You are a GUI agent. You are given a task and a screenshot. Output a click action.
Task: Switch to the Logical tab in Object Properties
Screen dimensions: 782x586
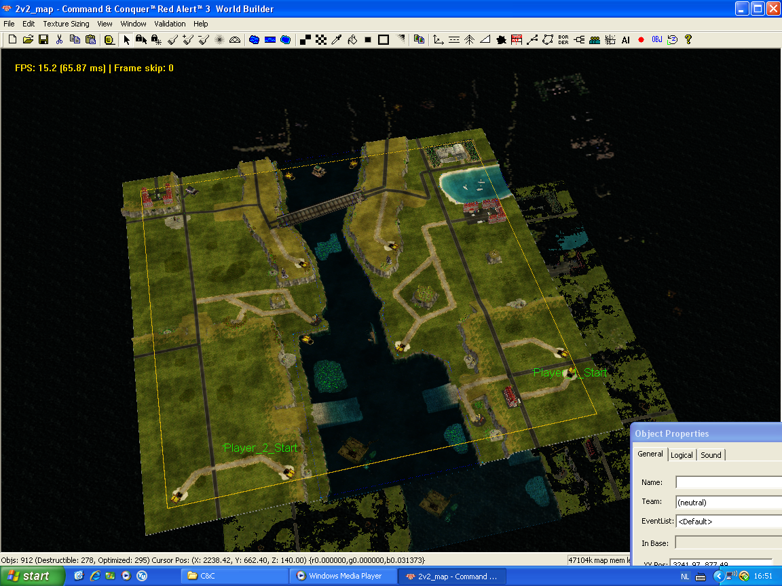[x=682, y=455]
